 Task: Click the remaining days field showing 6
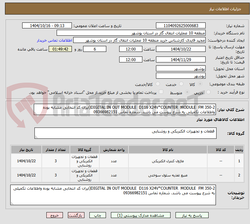(x=95, y=49)
